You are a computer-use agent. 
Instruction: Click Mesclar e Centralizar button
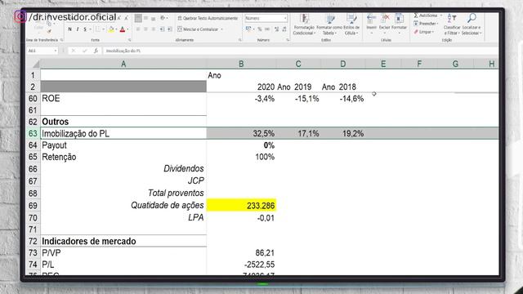click(x=198, y=29)
